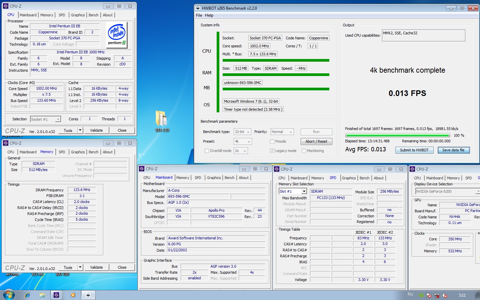Open the Mainboard tab in CPU-Z Graphics window
This screenshot has height=300, width=480.
tap(435, 178)
